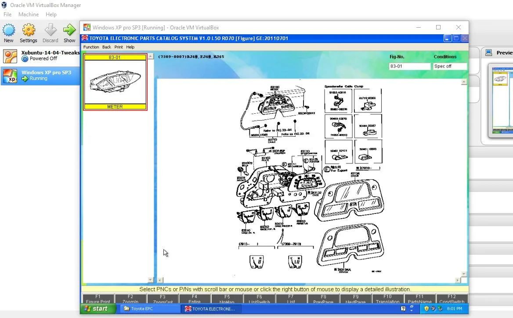513x318 pixels.
Task: Click the 83100 METER part label
Action: (275, 88)
